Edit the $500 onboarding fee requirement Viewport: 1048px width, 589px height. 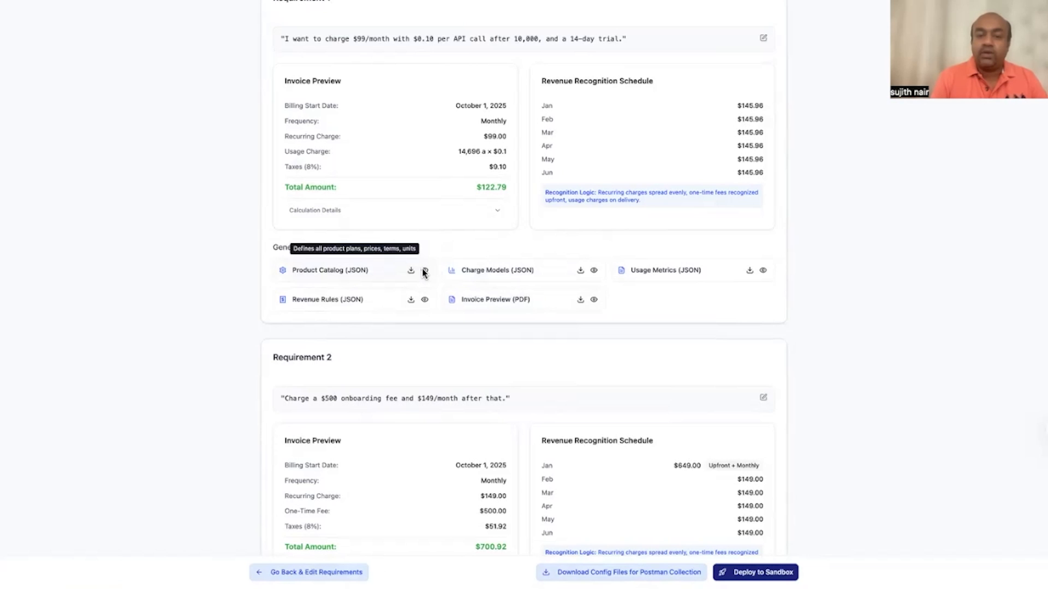tap(763, 398)
